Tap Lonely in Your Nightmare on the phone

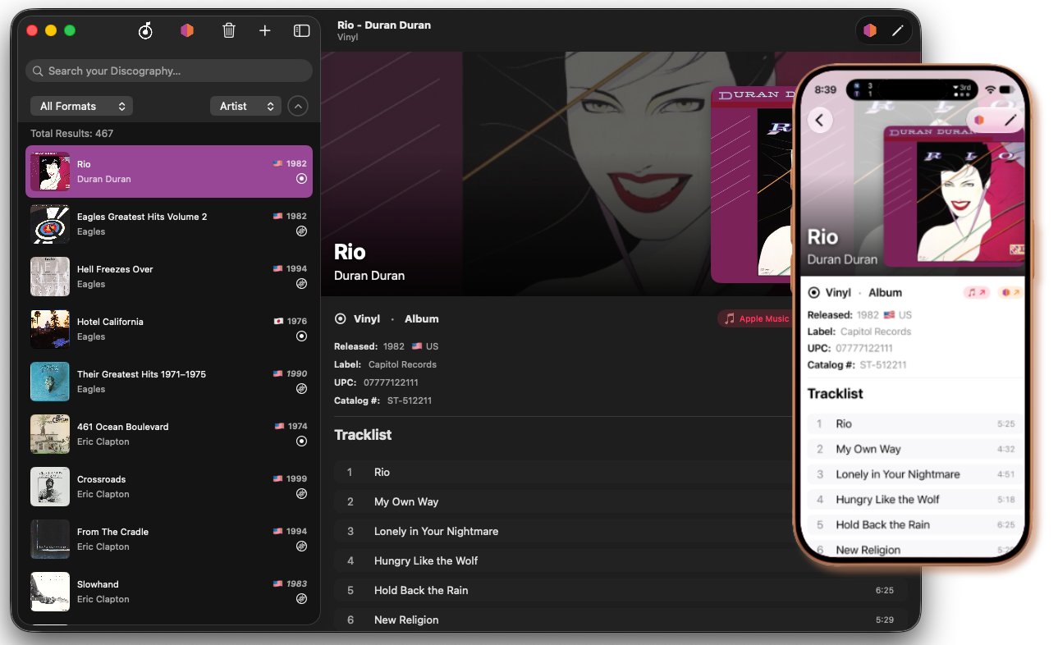point(915,474)
